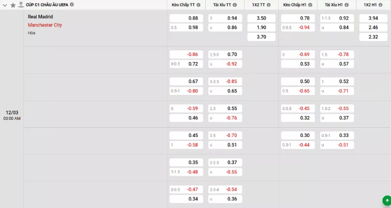Click the Champions League logo icon
Viewport: 391px width, 208px height.
pos(21,5)
